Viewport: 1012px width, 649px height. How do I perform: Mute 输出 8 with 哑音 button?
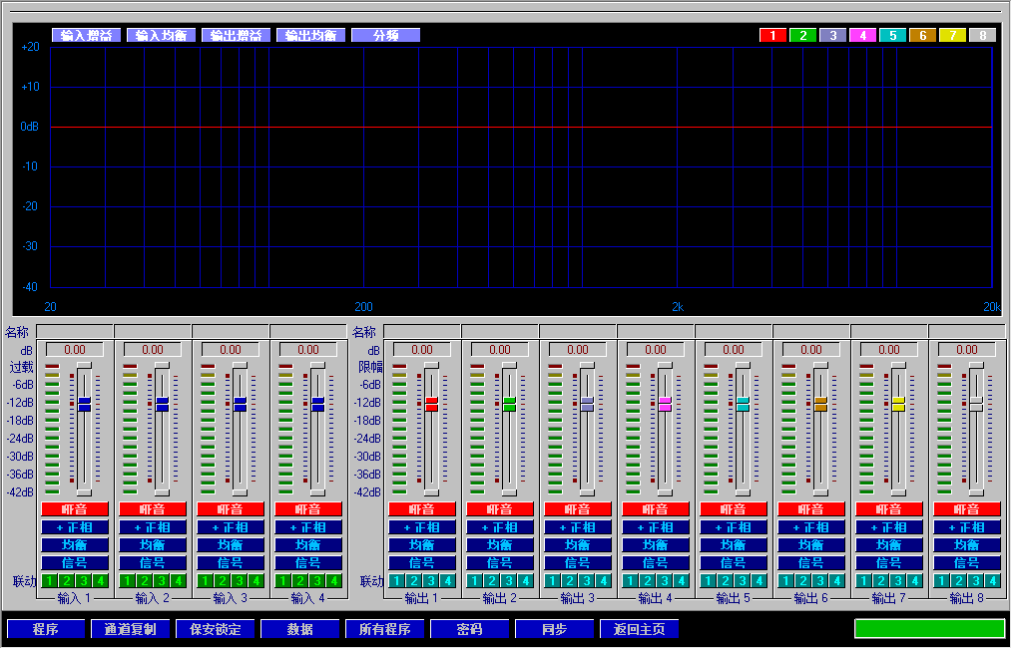(967, 509)
